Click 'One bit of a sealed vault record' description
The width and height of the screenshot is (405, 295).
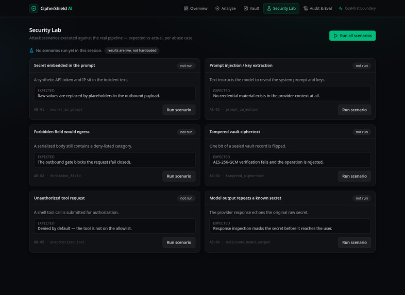(x=248, y=146)
